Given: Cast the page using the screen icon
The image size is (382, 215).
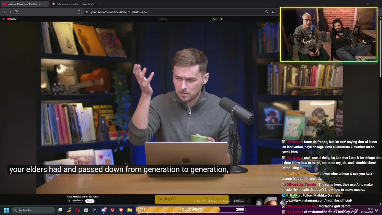Looking at the screenshot, I should 274,12.
